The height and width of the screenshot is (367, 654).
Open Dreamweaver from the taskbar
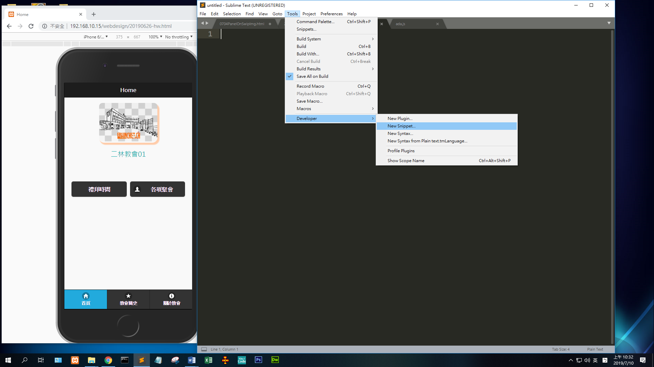click(x=275, y=360)
